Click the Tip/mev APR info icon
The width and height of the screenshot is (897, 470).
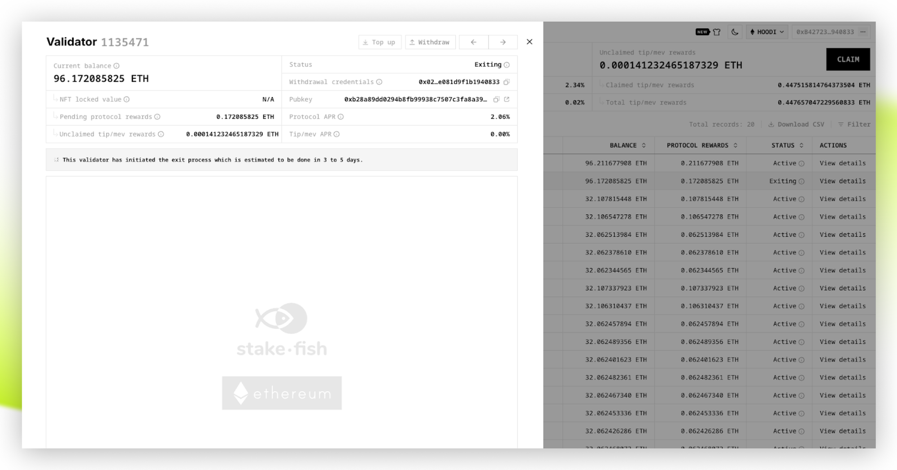pos(337,135)
